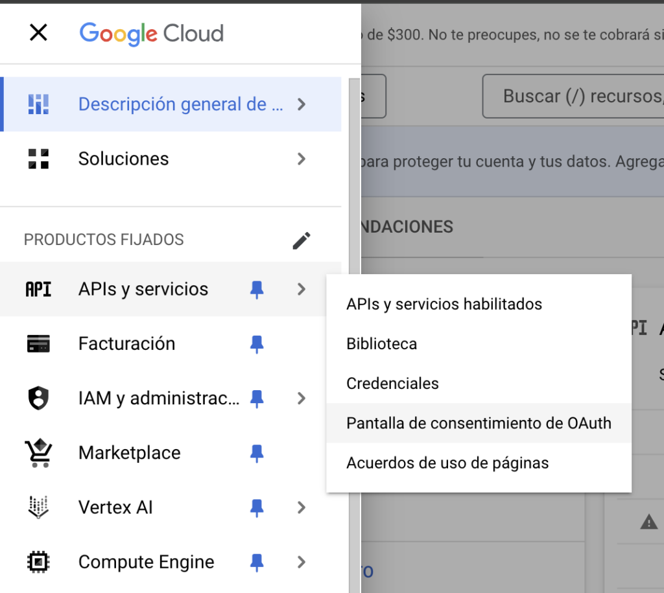This screenshot has width=664, height=593.
Task: Unpin APIs y servicios
Action: [257, 289]
